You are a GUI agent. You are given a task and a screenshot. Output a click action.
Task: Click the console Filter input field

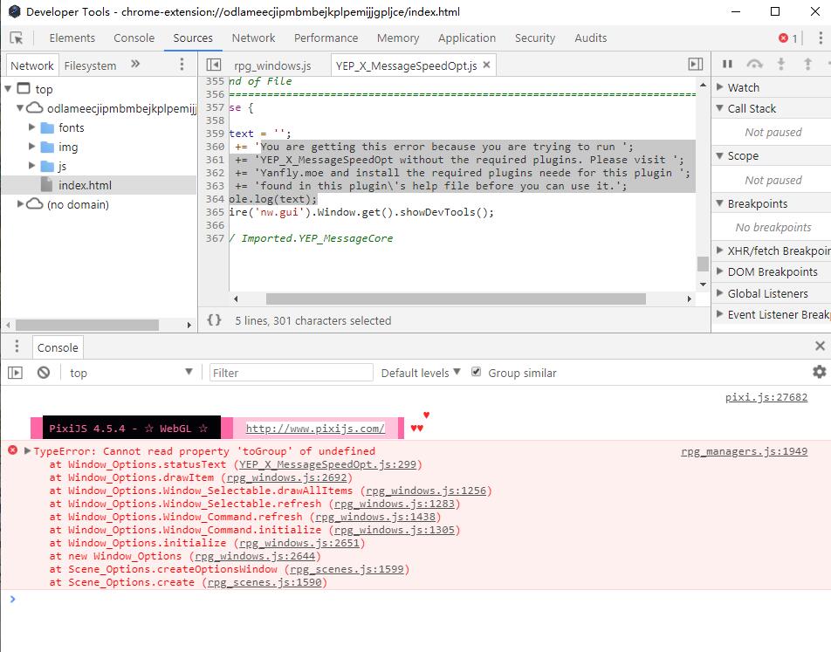pyautogui.click(x=291, y=373)
